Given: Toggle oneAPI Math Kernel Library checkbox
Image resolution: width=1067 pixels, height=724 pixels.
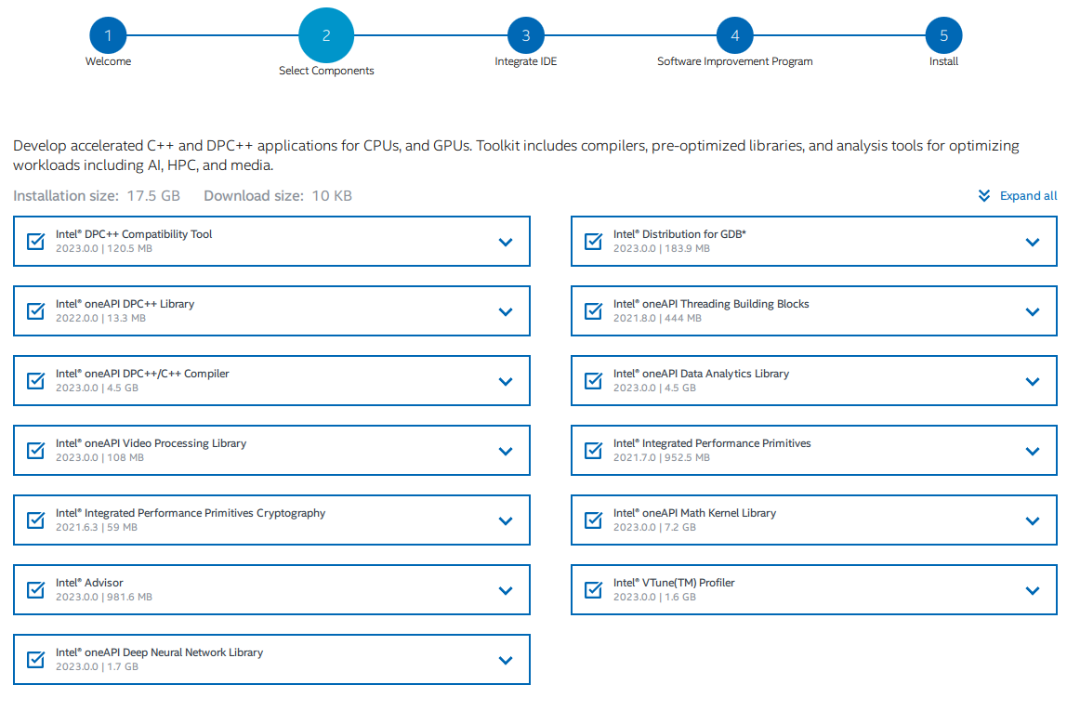Looking at the screenshot, I should point(593,520).
